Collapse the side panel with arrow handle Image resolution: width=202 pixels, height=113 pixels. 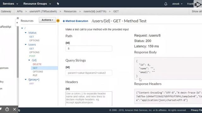click(x=17, y=23)
